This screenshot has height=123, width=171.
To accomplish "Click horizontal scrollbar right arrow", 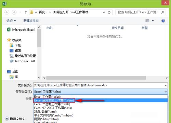I will 167,78.
